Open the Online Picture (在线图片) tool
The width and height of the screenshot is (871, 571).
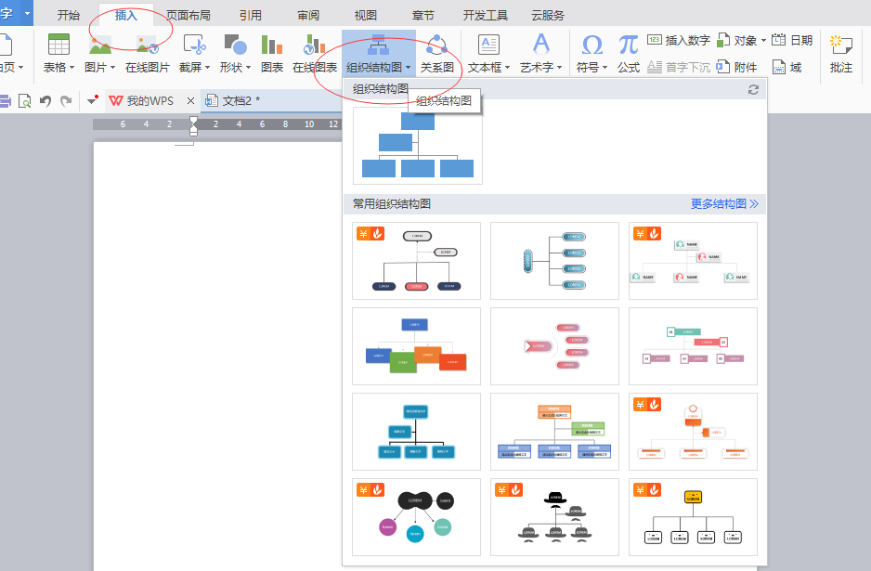pos(147,45)
